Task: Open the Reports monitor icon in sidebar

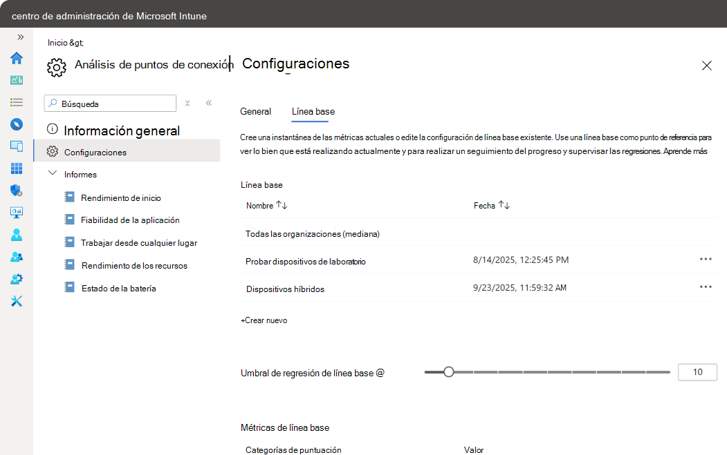Action: [x=17, y=213]
